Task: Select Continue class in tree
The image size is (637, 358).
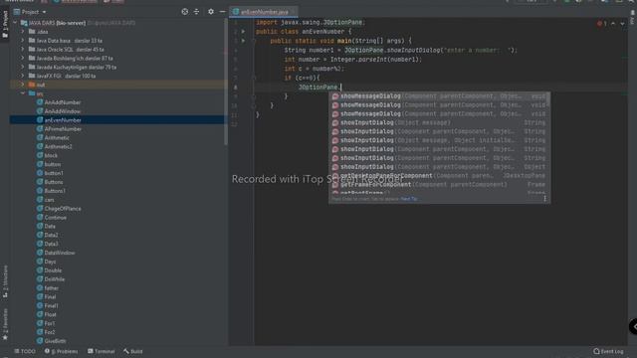Action: point(56,218)
